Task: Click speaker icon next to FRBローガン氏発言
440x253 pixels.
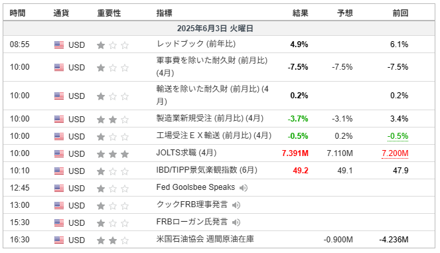Action: 236,222
